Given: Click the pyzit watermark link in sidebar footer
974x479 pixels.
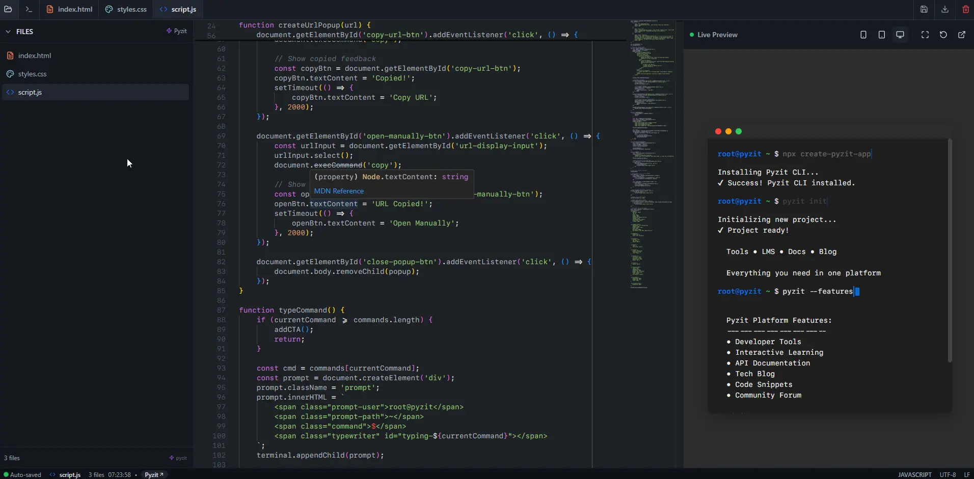Looking at the screenshot, I should coord(178,458).
